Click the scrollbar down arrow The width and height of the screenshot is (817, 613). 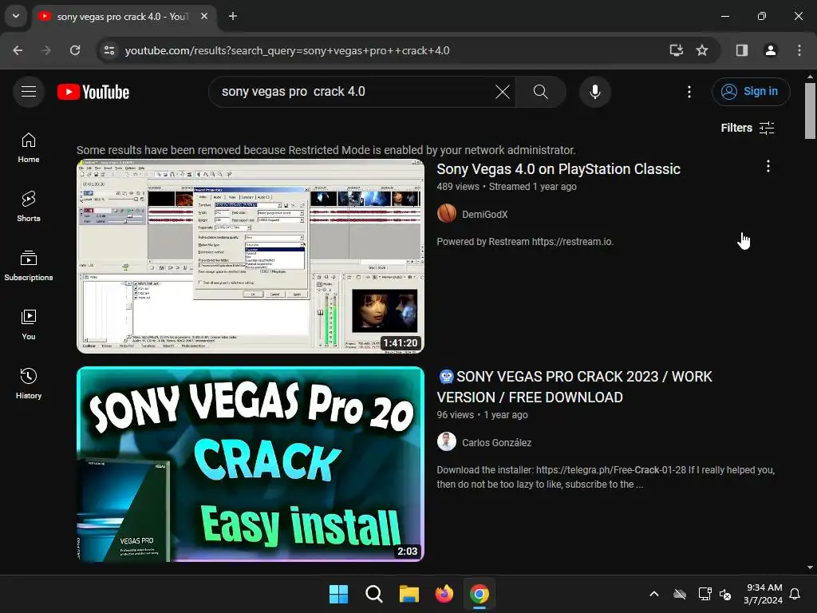810,568
